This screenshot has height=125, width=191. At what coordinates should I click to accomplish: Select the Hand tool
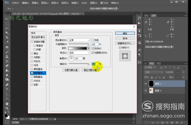(x=7, y=104)
